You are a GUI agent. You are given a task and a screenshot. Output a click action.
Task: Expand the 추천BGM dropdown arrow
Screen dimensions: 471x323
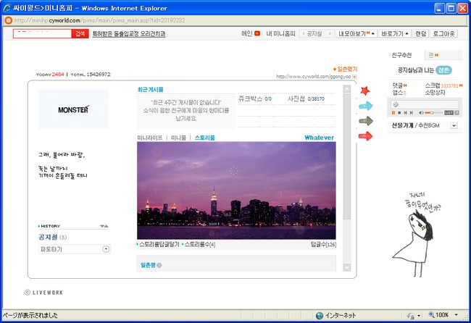pyautogui.click(x=454, y=125)
